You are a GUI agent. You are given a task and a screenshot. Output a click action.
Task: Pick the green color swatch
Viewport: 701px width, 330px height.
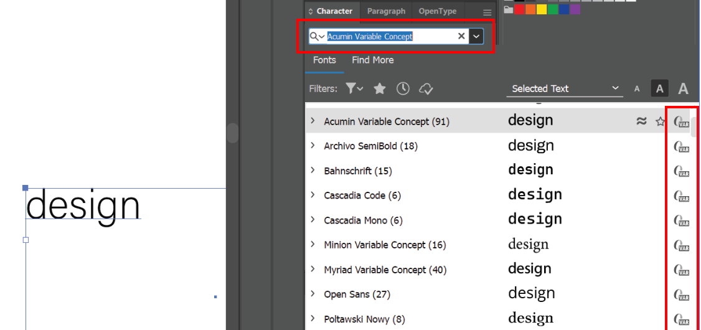coord(553,9)
